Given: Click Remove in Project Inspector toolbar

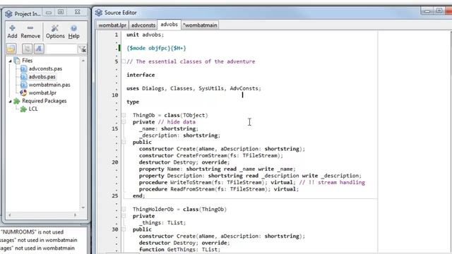Looking at the screenshot, I should [30, 32].
